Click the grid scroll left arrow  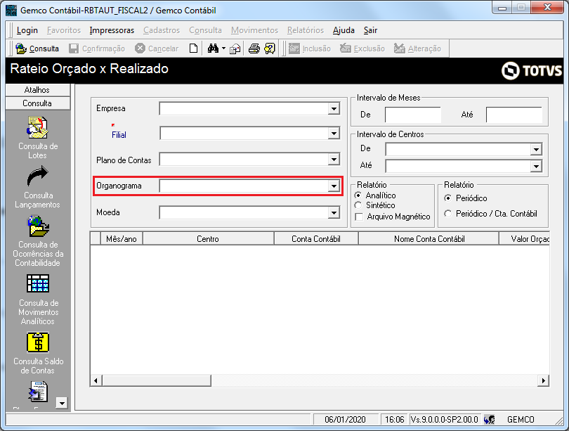(x=96, y=380)
